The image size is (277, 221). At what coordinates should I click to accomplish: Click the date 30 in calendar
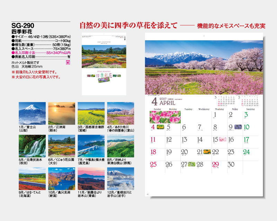pyautogui.click(x=231, y=164)
